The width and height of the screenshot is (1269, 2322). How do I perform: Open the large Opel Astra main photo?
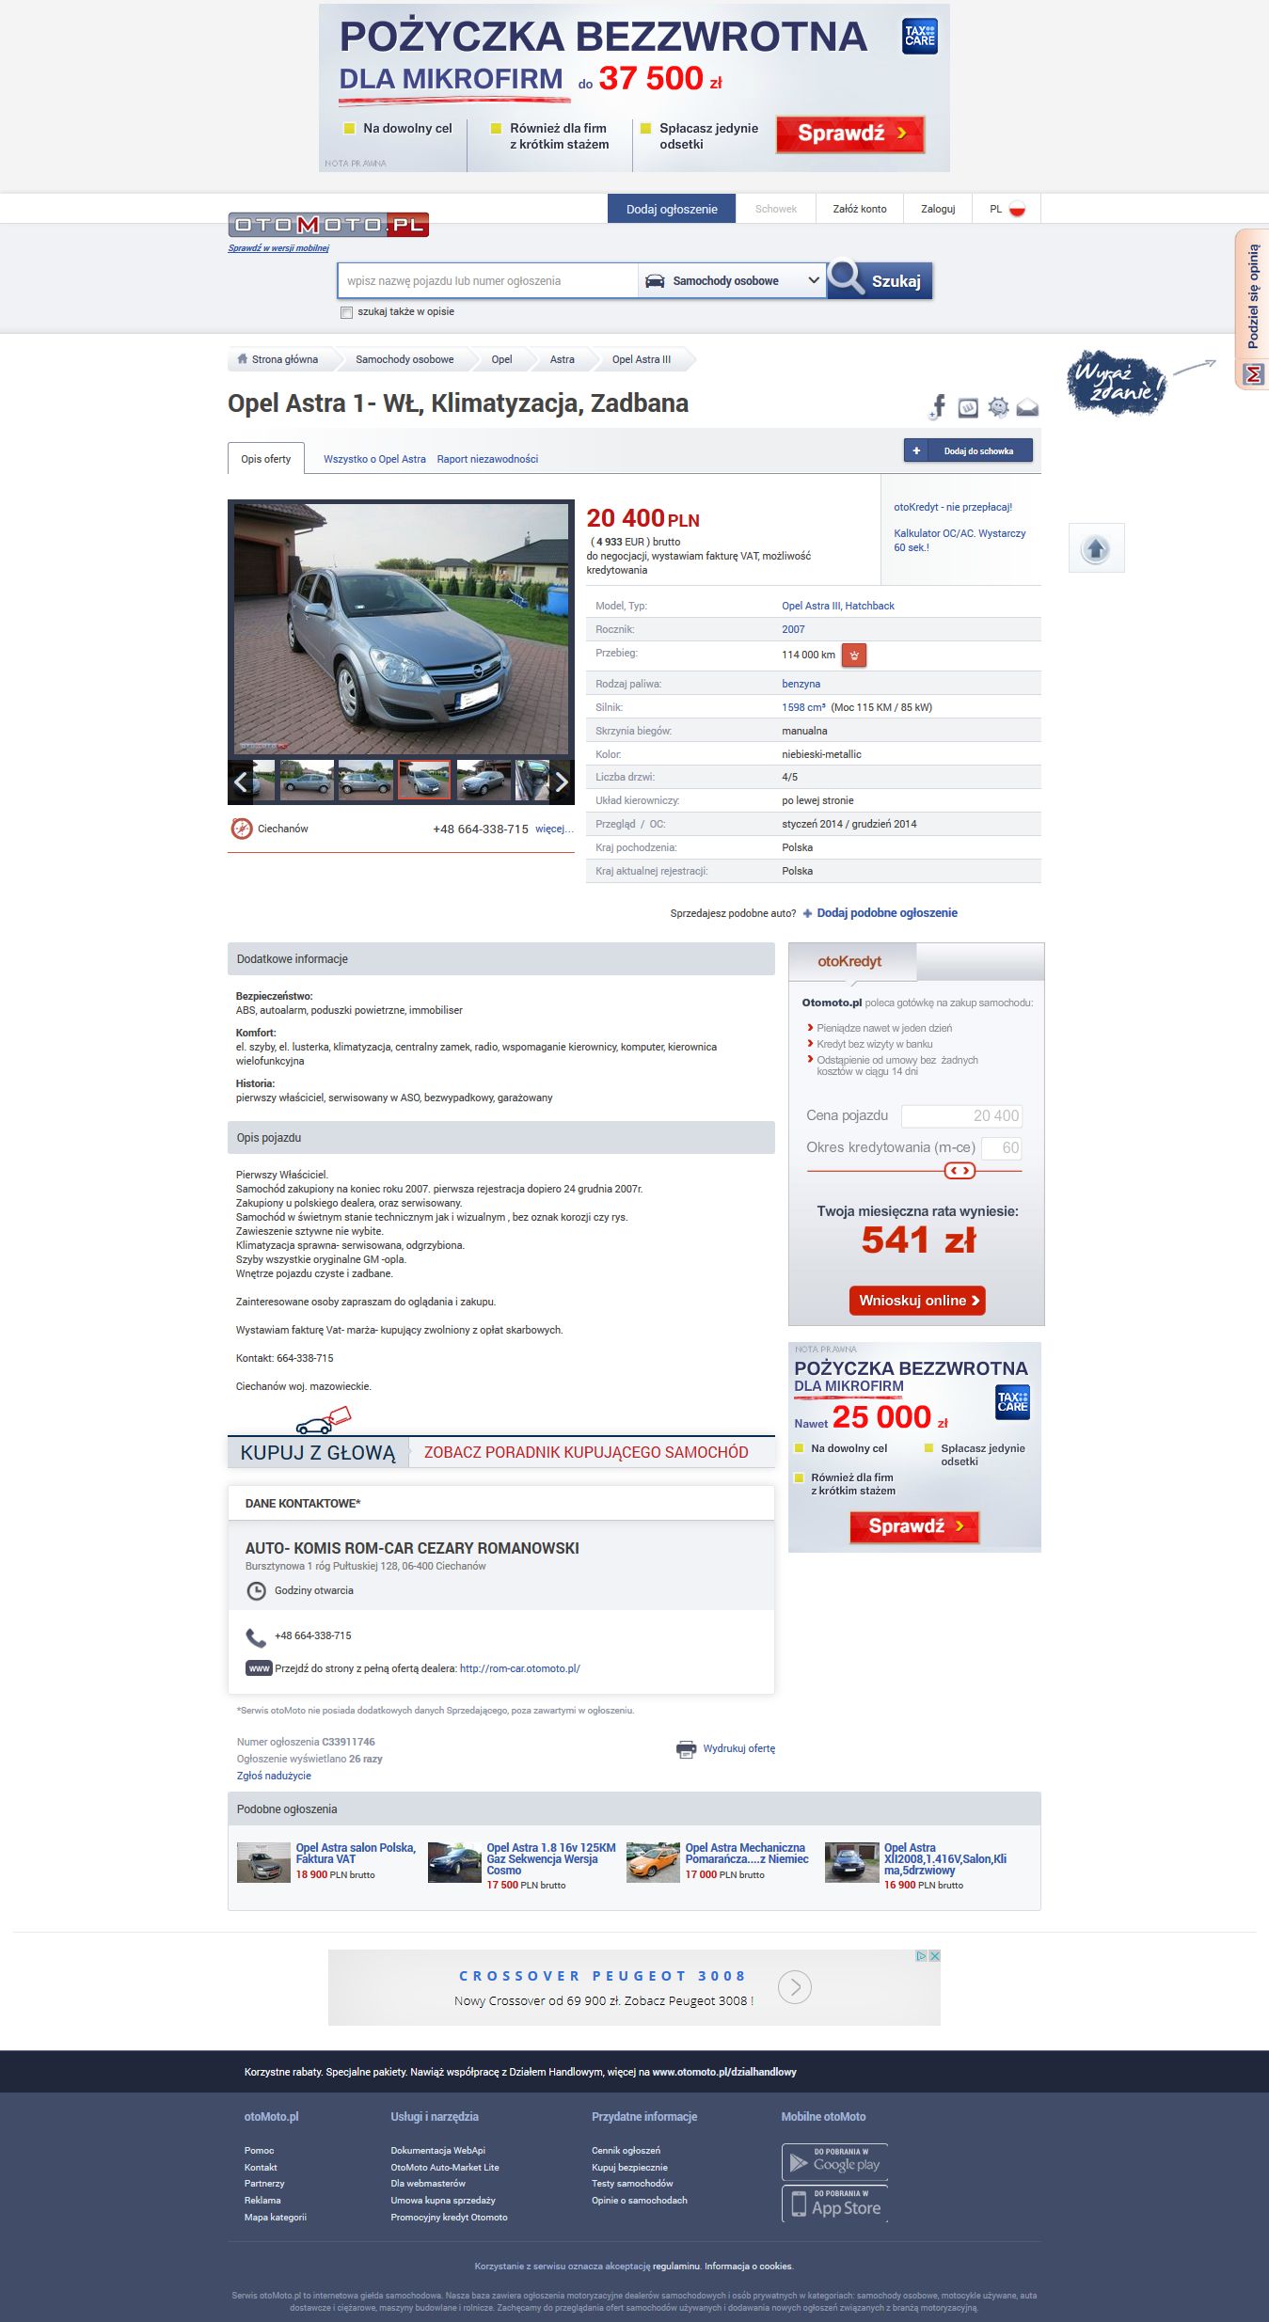(x=401, y=628)
